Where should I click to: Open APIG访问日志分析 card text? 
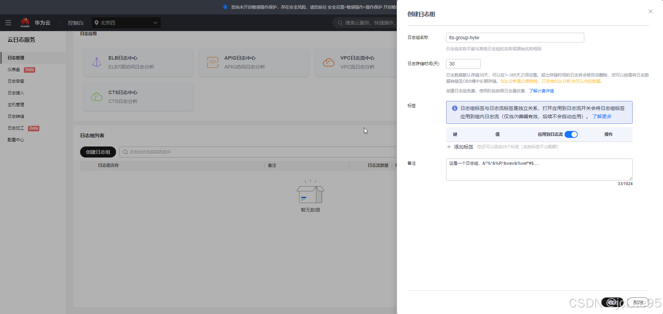(244, 67)
